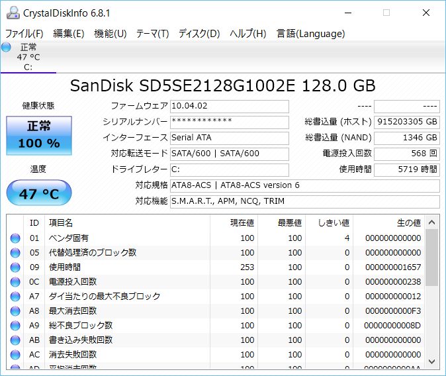Image resolution: width=446 pixels, height=376 pixels.
Task: Open the 言語(Language) menu
Action: click(x=310, y=34)
